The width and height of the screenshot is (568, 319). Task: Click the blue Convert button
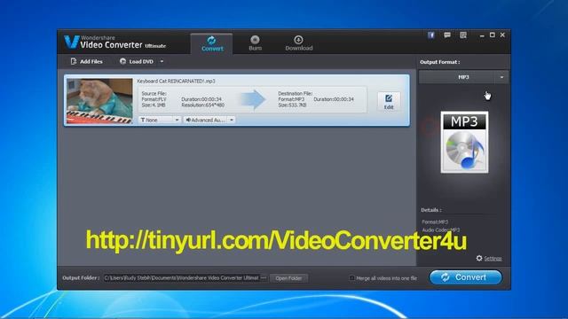click(x=465, y=277)
